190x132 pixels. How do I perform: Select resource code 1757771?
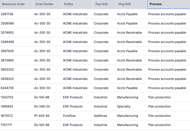pyautogui.click(x=7, y=125)
